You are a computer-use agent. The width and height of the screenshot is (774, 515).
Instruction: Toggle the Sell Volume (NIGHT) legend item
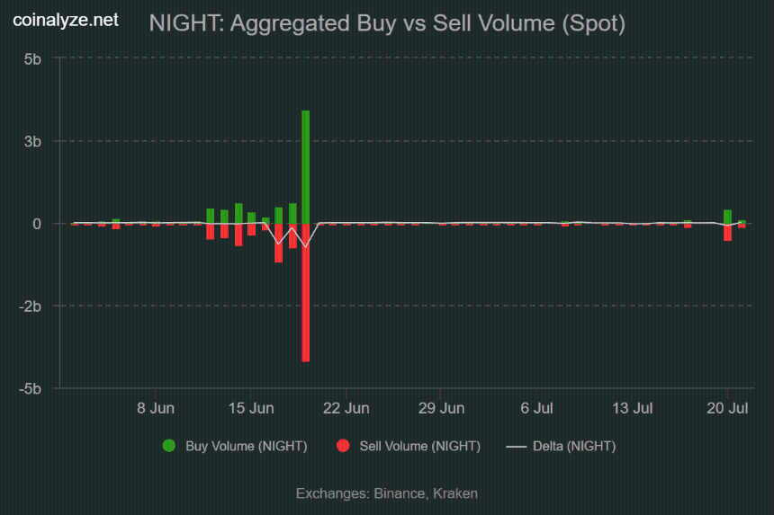[x=409, y=446]
